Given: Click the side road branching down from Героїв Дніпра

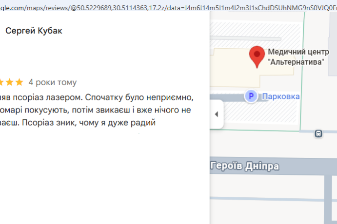Looking at the screenshot, I should pos(328,199).
